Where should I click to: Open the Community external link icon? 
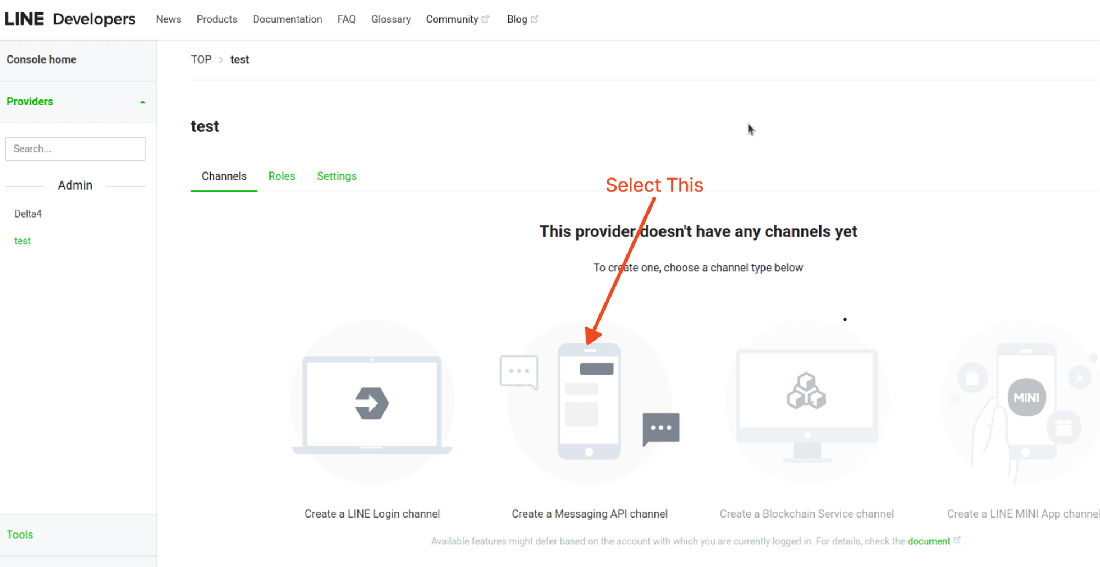tap(486, 19)
